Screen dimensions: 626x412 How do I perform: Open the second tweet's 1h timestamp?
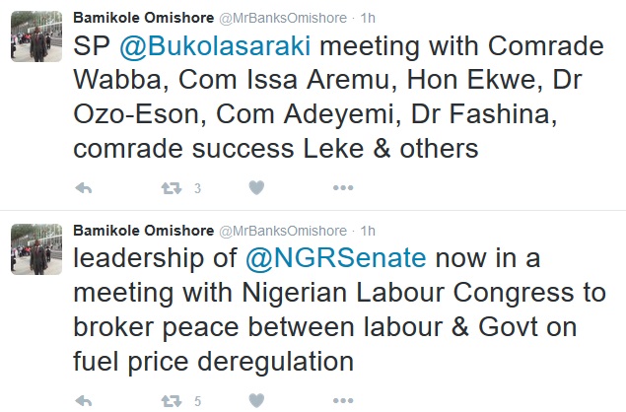click(367, 230)
